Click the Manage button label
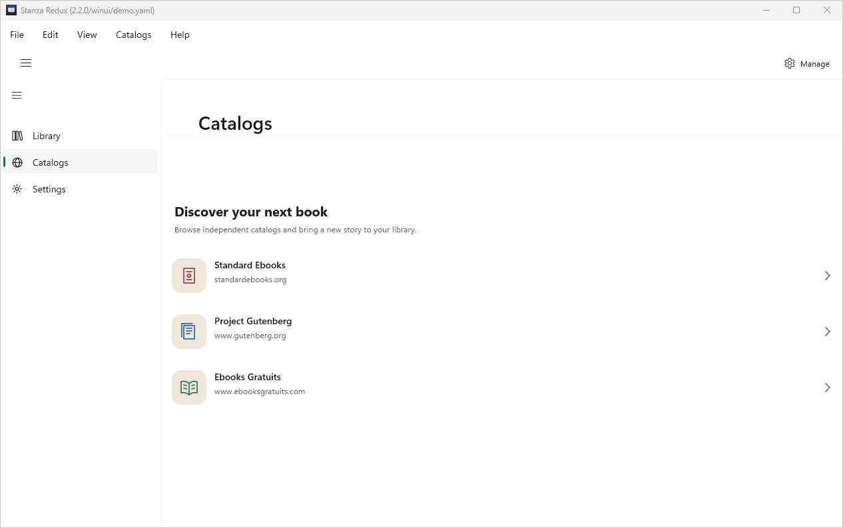Image resolution: width=843 pixels, height=528 pixels. pos(815,64)
